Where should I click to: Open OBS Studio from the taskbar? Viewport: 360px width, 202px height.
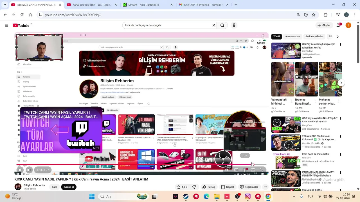[x=238, y=197]
